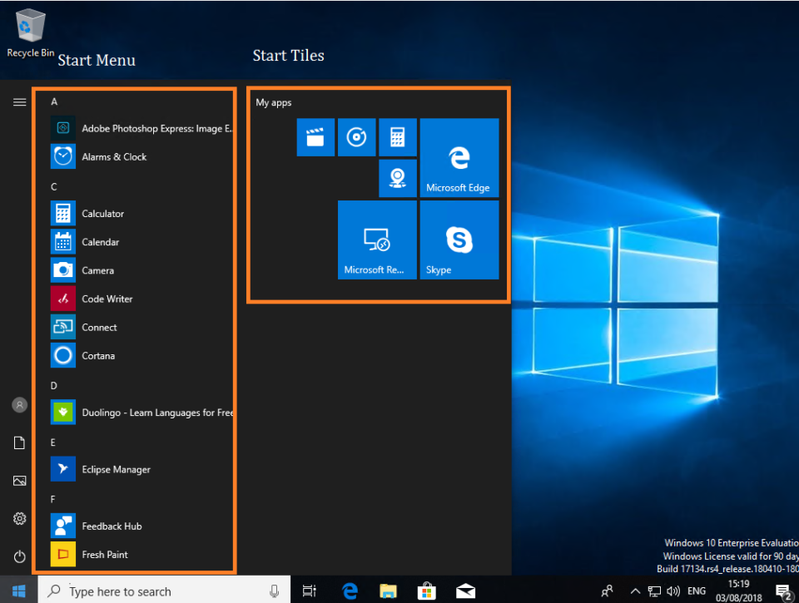Open File Explorer from the taskbar
The width and height of the screenshot is (799, 603).
389,591
